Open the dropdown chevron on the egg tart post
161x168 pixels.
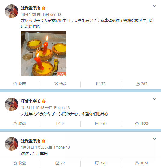click(154, 6)
